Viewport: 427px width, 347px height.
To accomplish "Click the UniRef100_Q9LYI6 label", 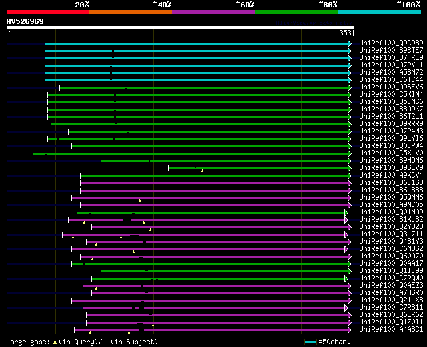I will click(x=391, y=139).
